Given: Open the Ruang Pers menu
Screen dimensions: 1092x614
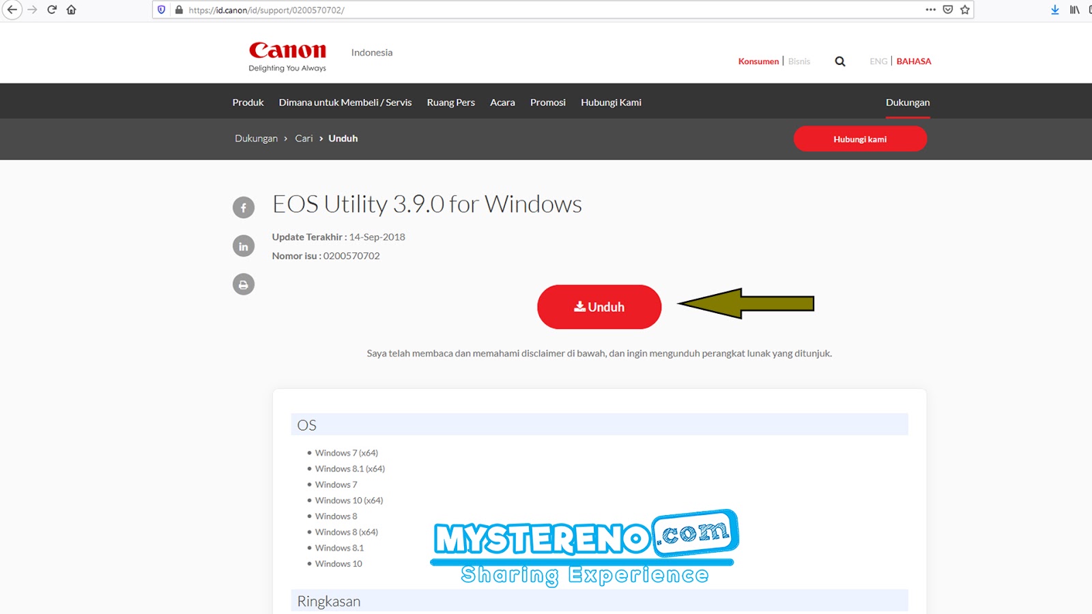Looking at the screenshot, I should point(451,102).
